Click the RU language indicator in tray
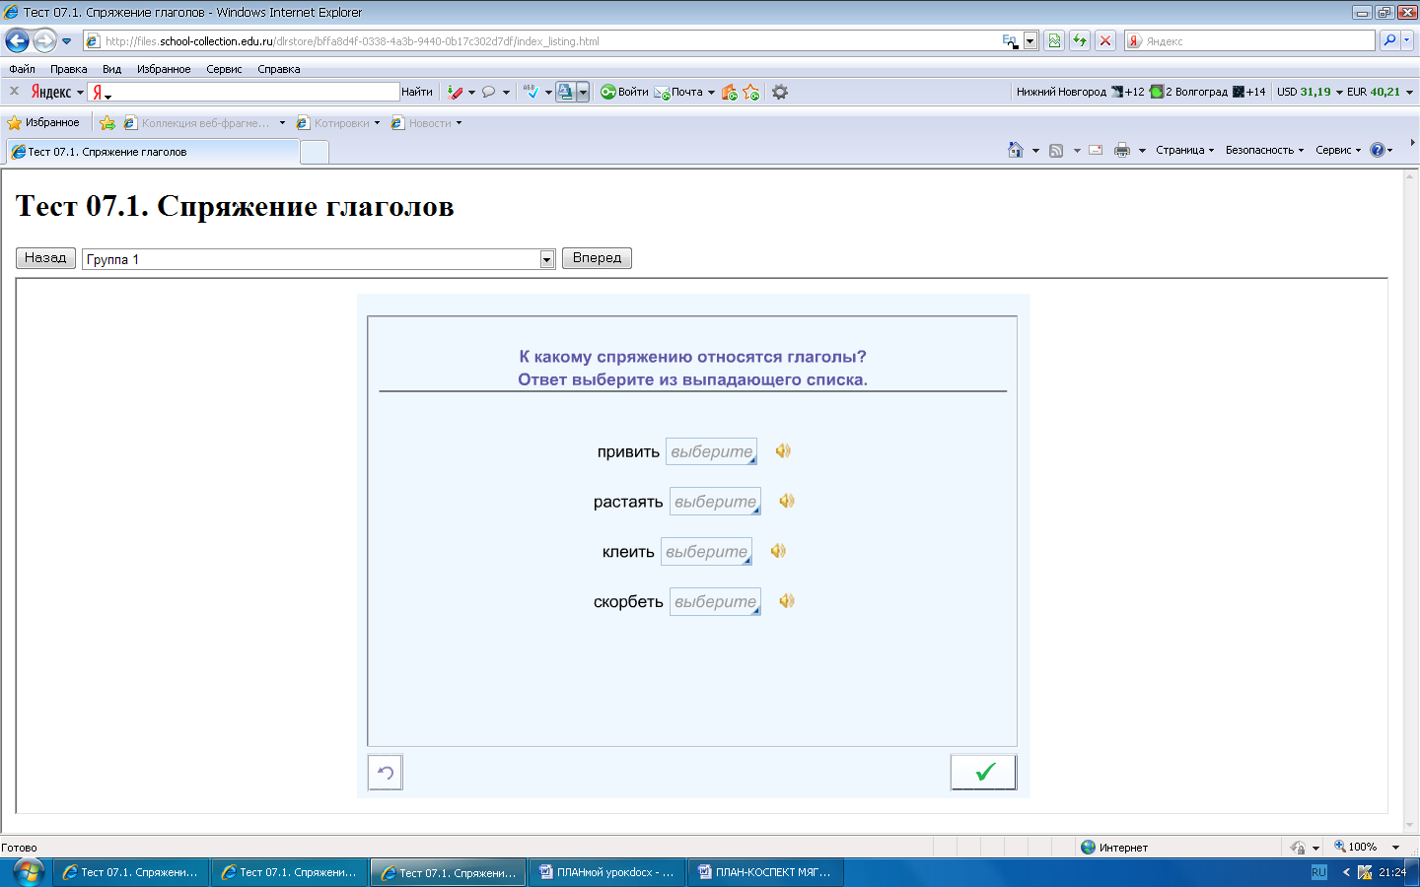 (x=1319, y=872)
